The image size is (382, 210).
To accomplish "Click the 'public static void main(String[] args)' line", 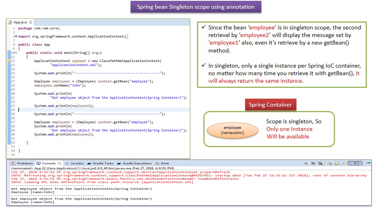I will (64, 52).
